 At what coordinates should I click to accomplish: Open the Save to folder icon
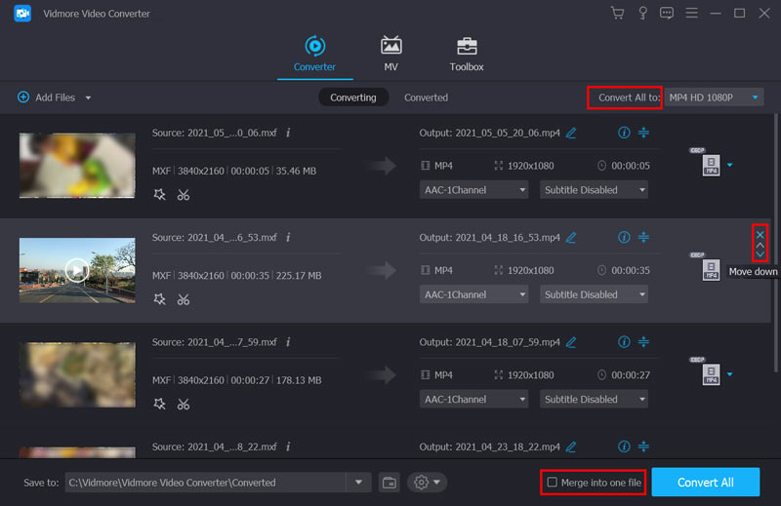point(390,483)
